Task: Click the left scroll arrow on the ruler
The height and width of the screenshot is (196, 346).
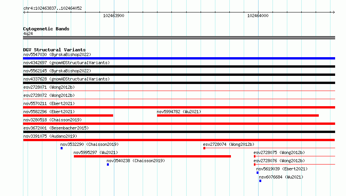Action: click(24, 12)
